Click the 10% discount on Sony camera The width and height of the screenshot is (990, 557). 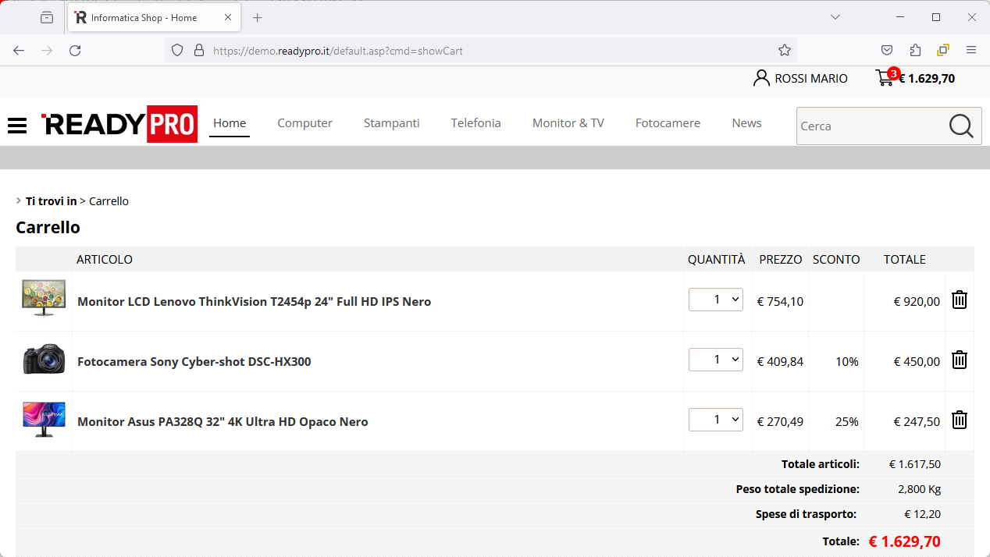[x=847, y=362]
